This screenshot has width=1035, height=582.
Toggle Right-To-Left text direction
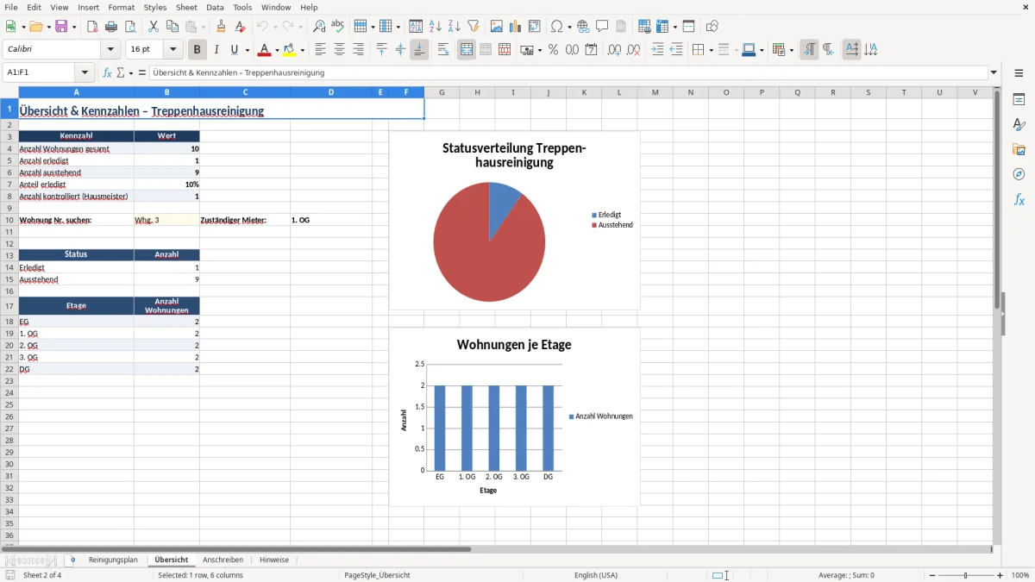pyautogui.click(x=828, y=50)
